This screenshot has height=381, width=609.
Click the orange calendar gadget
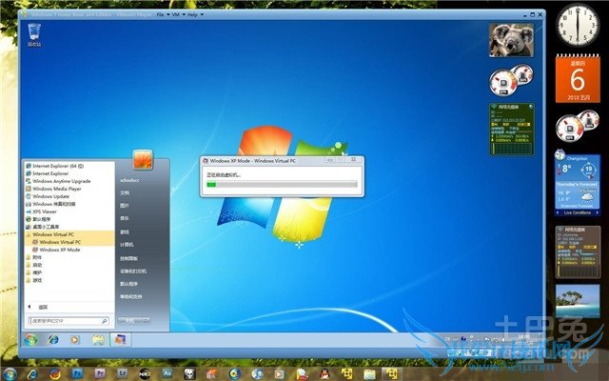pos(578,79)
